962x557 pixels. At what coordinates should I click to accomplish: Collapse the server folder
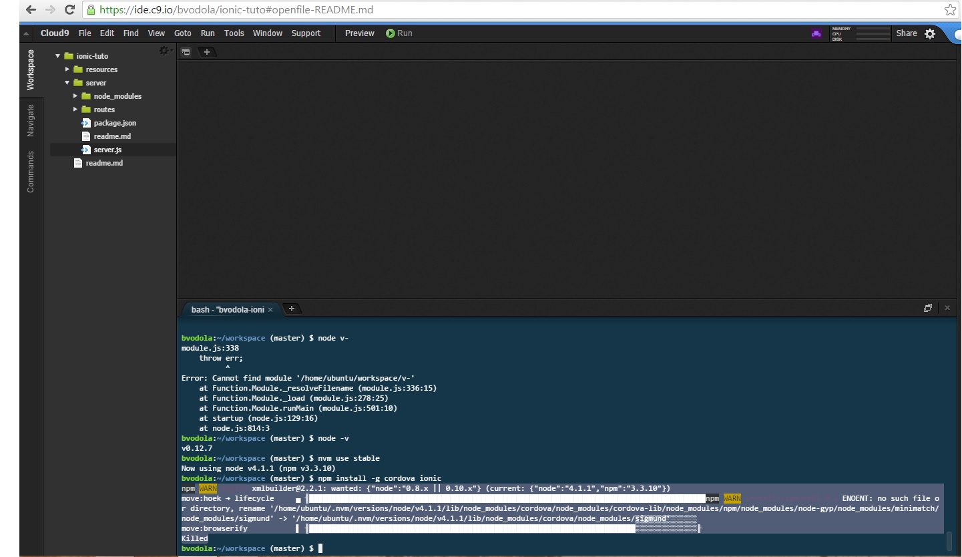click(x=67, y=83)
